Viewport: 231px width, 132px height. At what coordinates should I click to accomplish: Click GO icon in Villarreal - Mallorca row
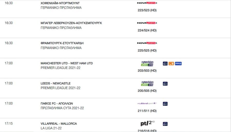click(165, 124)
